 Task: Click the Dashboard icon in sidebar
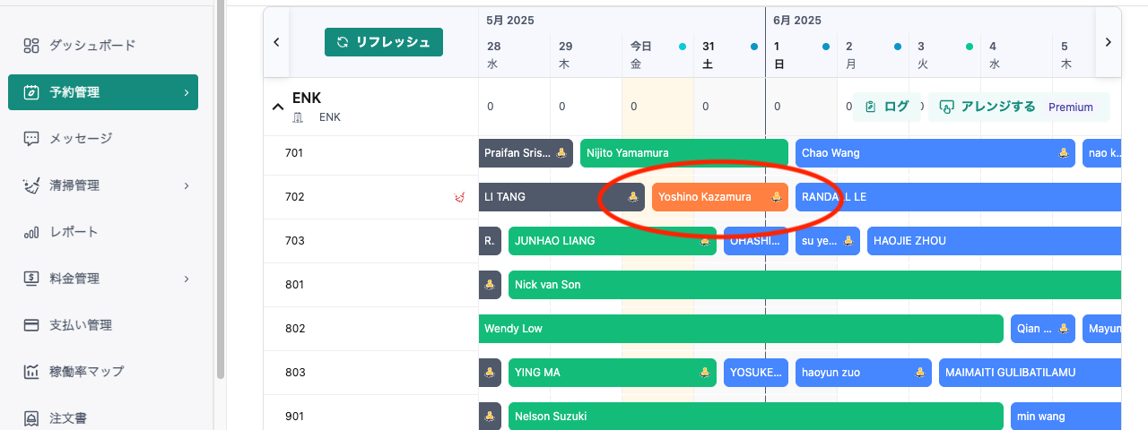click(31, 46)
